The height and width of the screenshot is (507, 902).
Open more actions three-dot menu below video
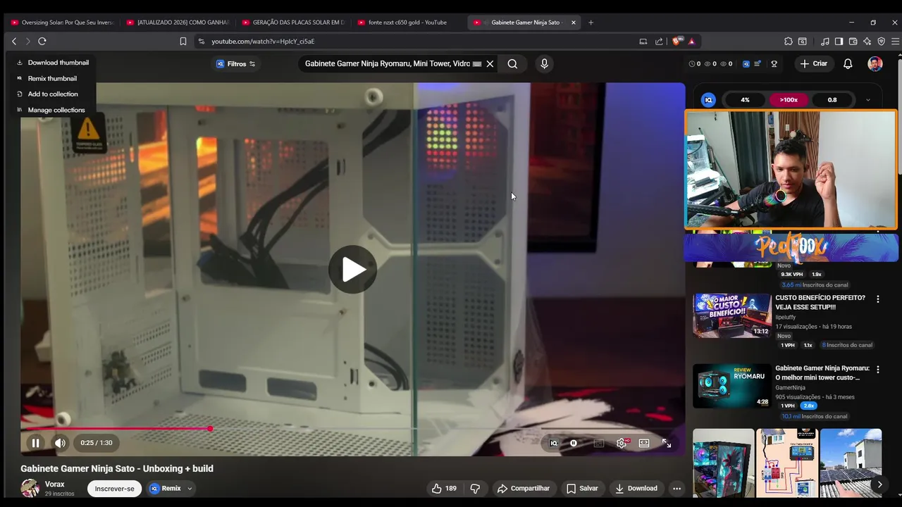point(676,488)
